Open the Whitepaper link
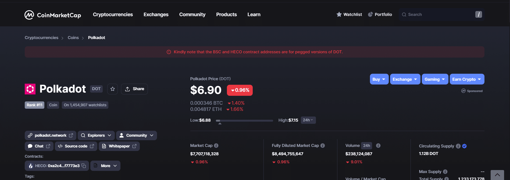Screen dimensions: 510x180 pyautogui.click(x=119, y=146)
